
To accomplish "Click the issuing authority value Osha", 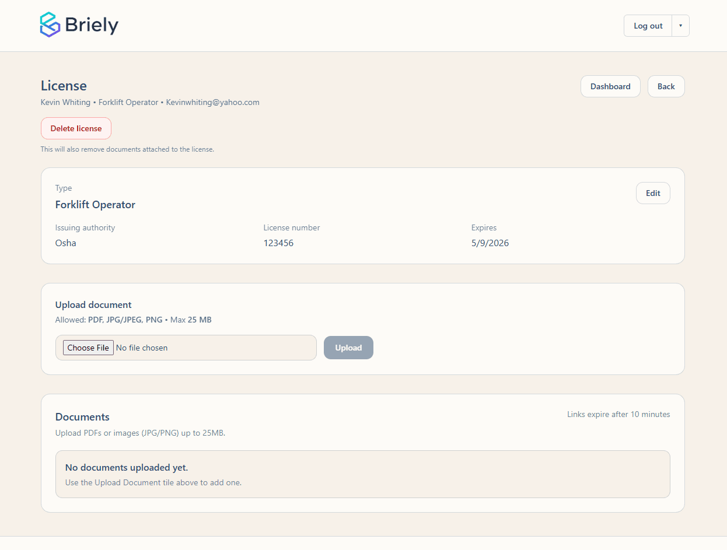I will [x=66, y=243].
